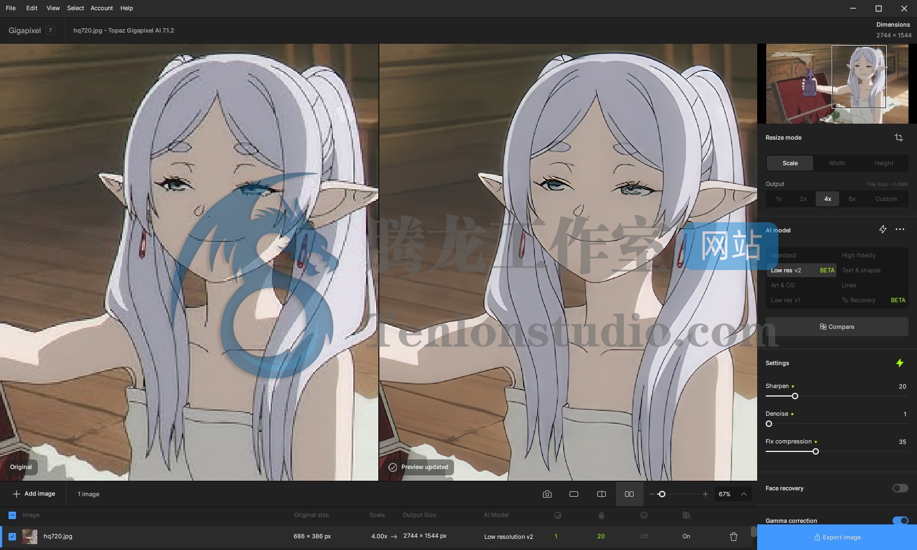Open the File menu
The image size is (917, 550).
pyautogui.click(x=11, y=8)
